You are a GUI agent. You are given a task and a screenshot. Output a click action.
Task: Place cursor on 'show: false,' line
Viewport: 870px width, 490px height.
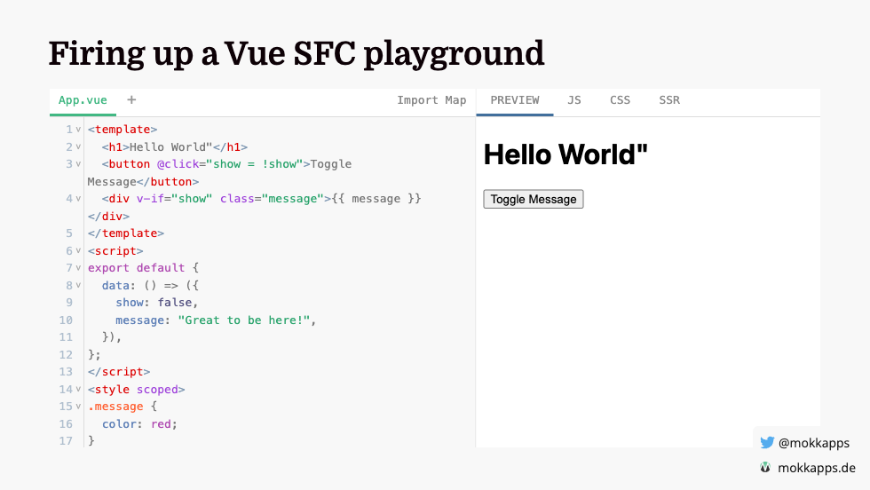point(156,303)
